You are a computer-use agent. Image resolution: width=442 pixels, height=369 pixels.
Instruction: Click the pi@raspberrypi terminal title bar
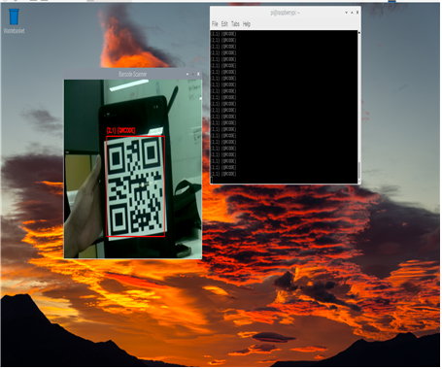click(x=285, y=13)
